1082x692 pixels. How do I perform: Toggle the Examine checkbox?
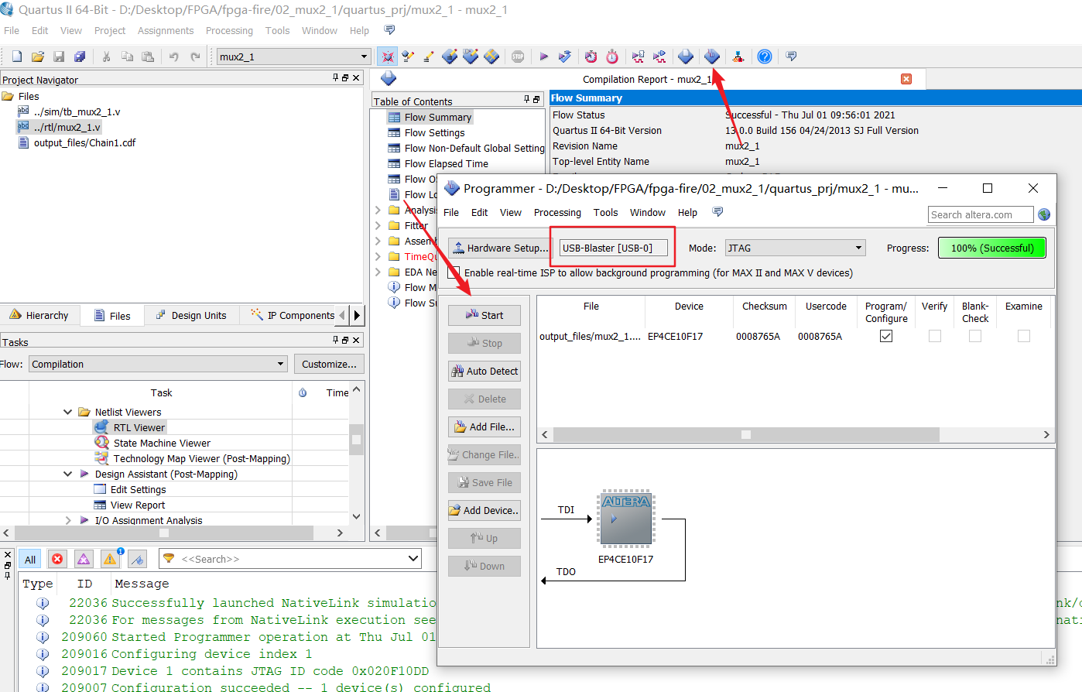(x=1024, y=336)
